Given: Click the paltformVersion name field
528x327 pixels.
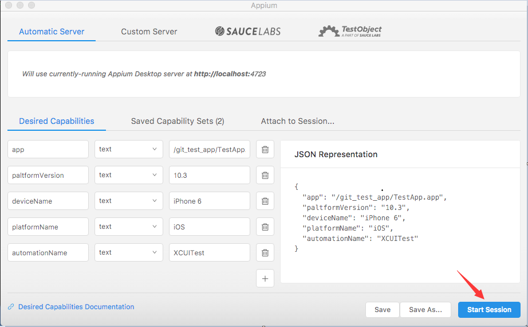Looking at the screenshot, I should (x=48, y=175).
